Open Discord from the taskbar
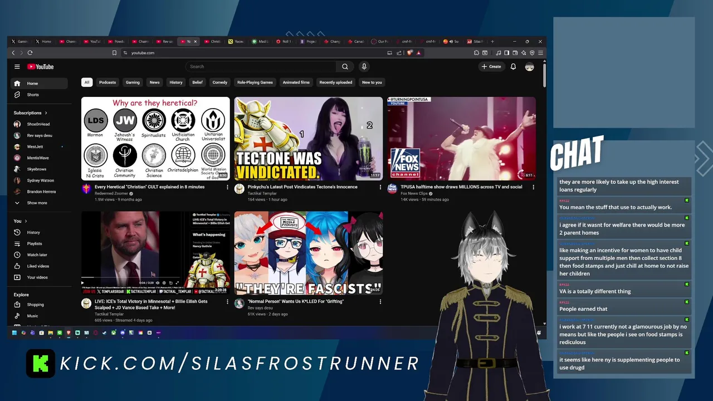This screenshot has width=713, height=401. [123, 333]
